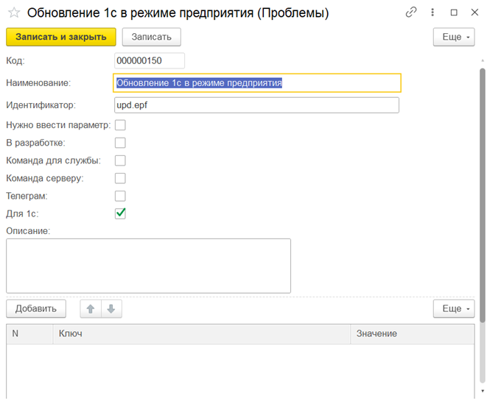
Task: Open the top 'Еще' dropdown menu
Action: click(454, 37)
